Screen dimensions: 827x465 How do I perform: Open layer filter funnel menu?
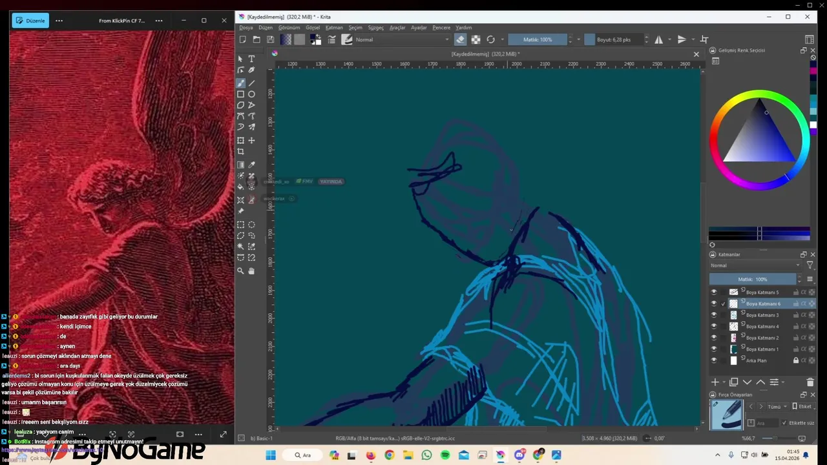810,265
